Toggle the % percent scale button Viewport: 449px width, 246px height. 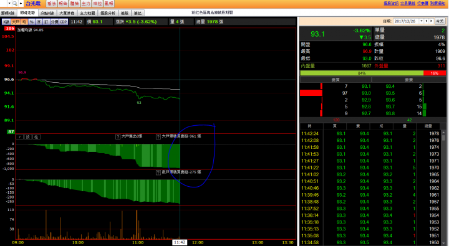[32, 22]
